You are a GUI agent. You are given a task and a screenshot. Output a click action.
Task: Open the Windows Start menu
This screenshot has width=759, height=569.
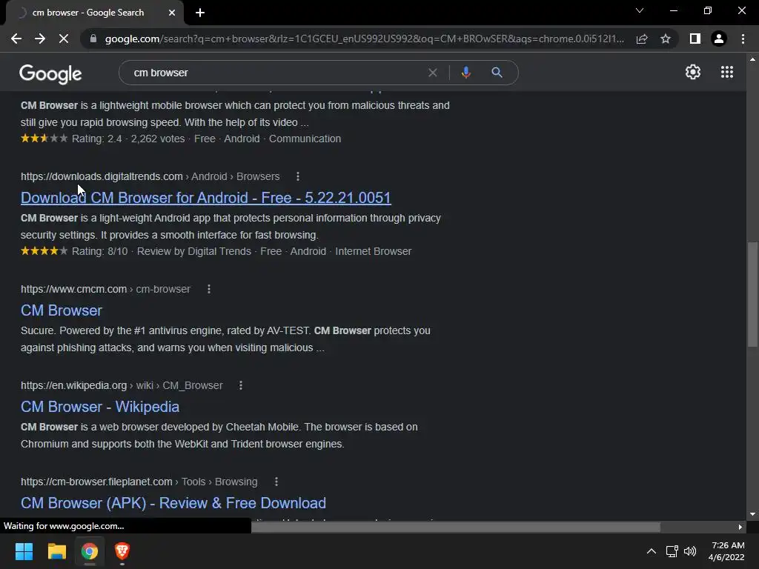point(24,551)
